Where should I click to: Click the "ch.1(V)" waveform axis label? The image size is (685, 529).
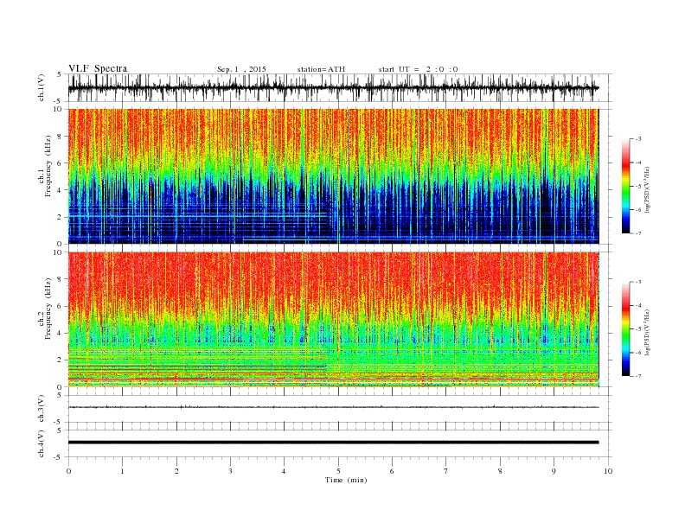click(42, 87)
